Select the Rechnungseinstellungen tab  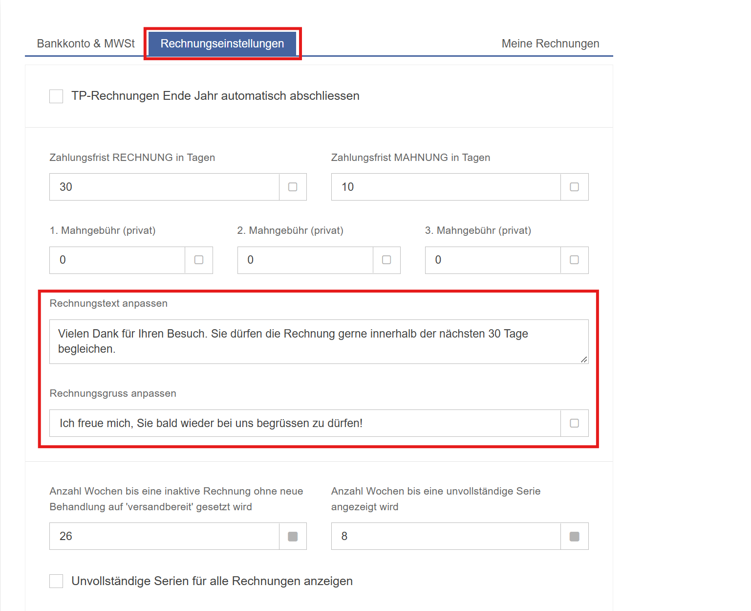point(222,44)
